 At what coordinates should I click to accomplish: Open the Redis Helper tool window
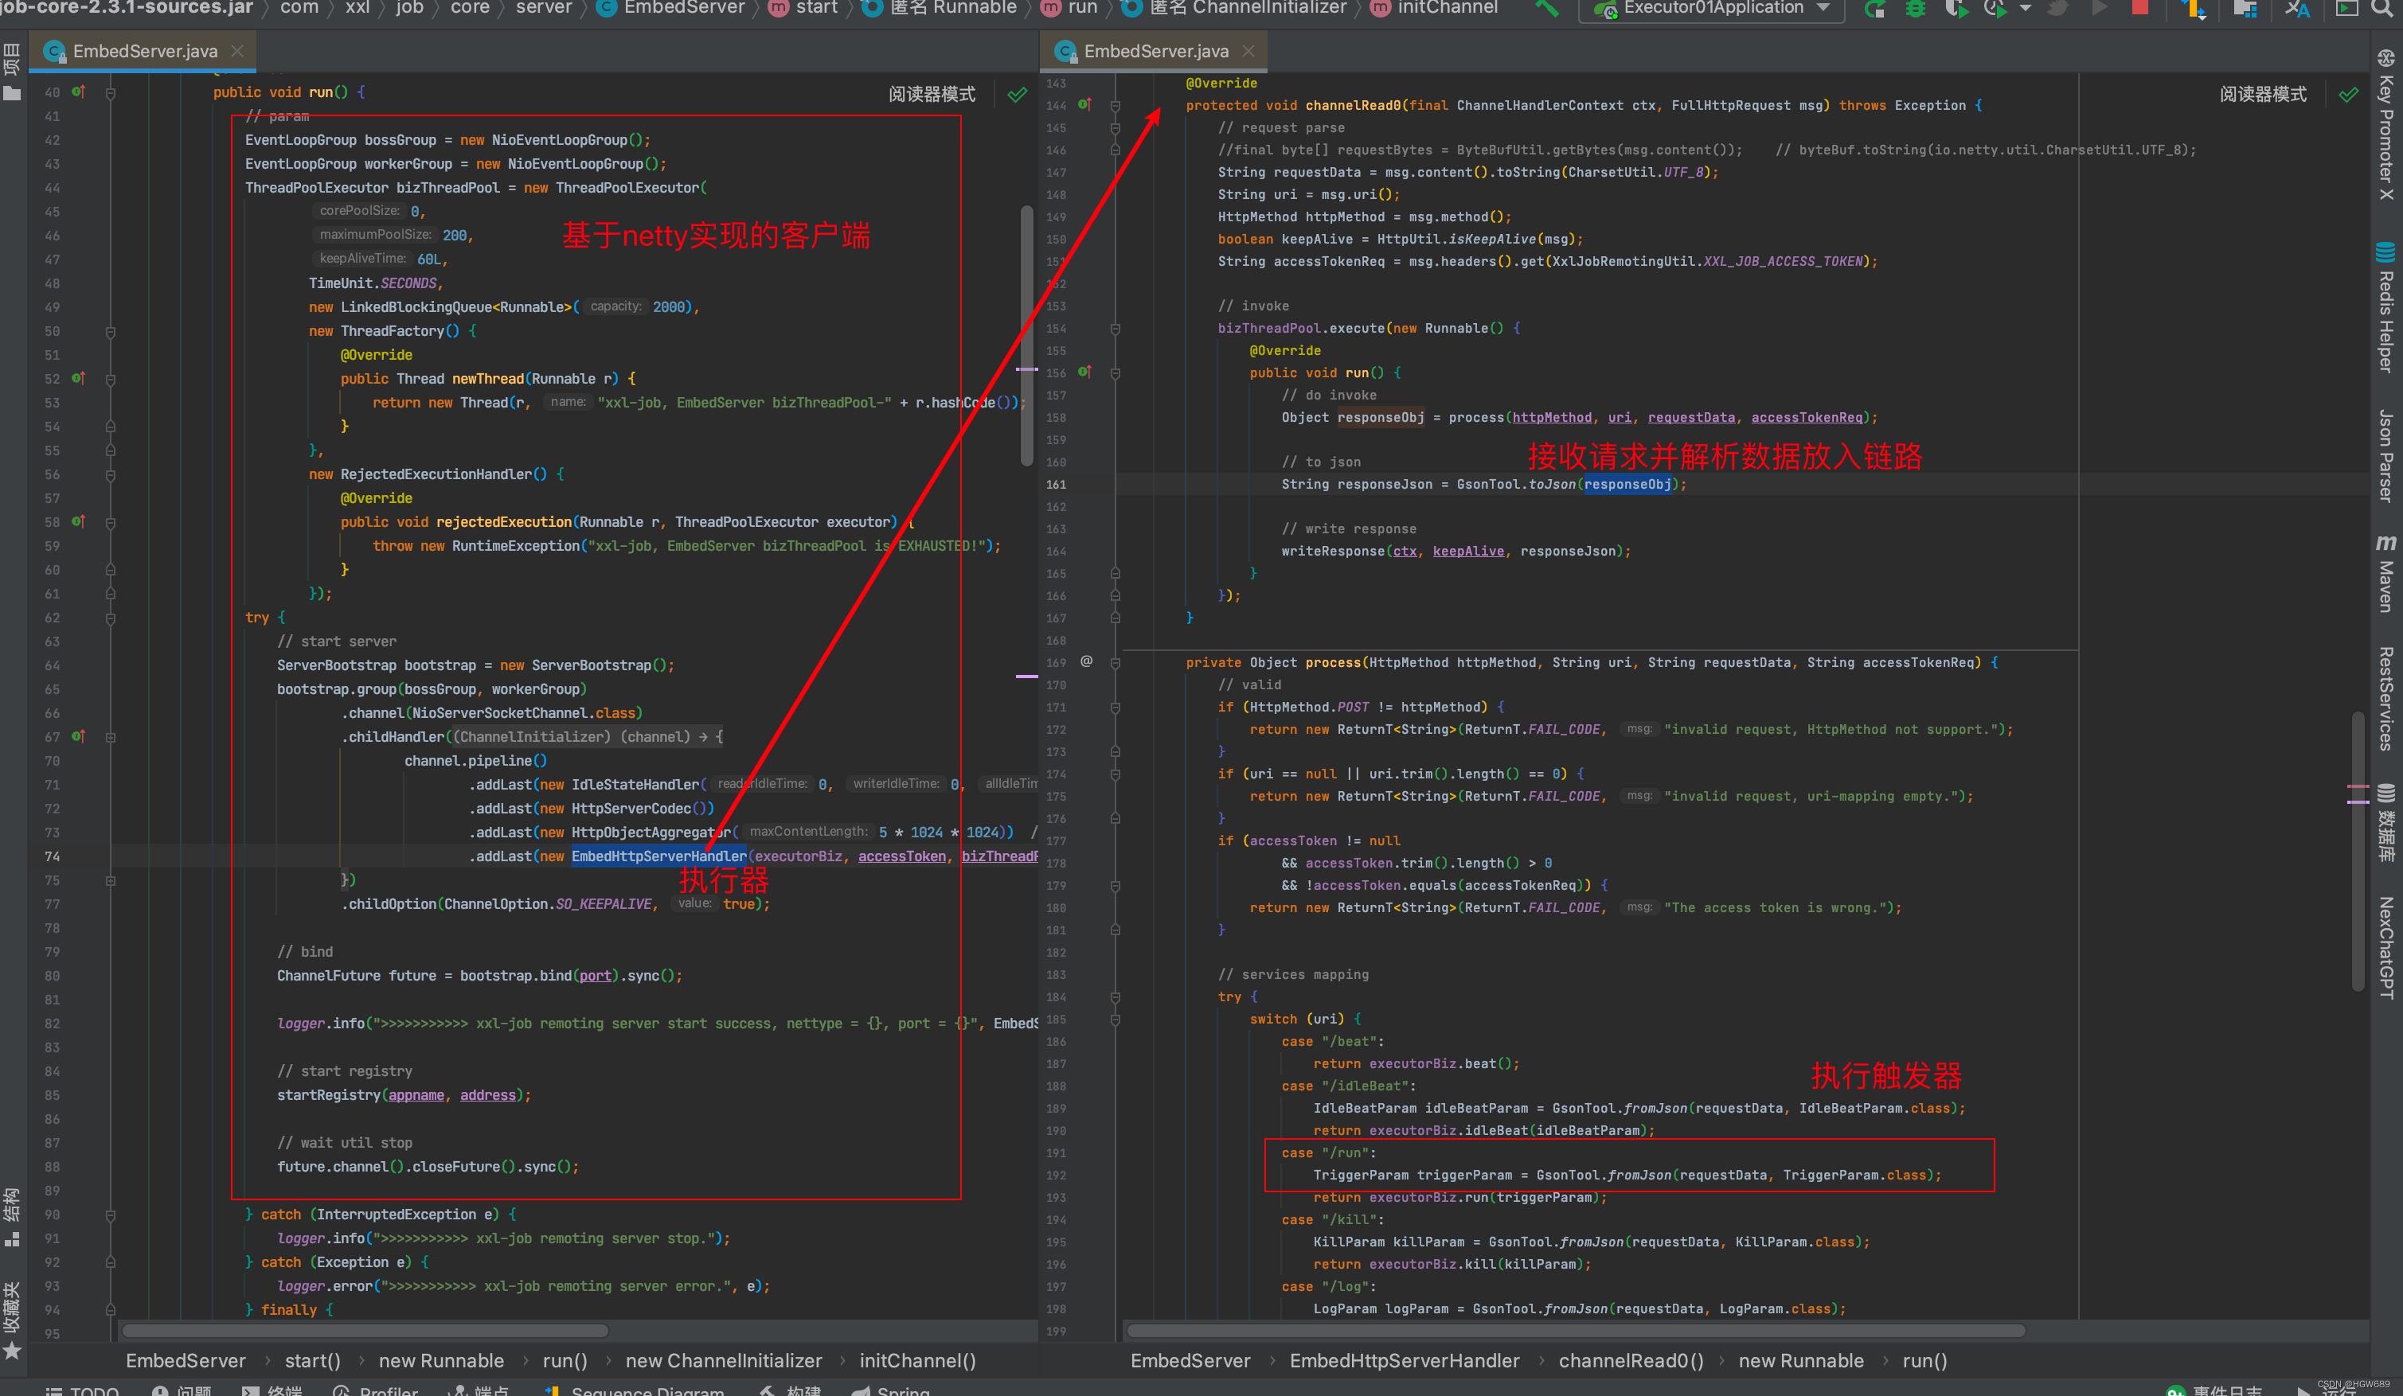tap(2385, 307)
